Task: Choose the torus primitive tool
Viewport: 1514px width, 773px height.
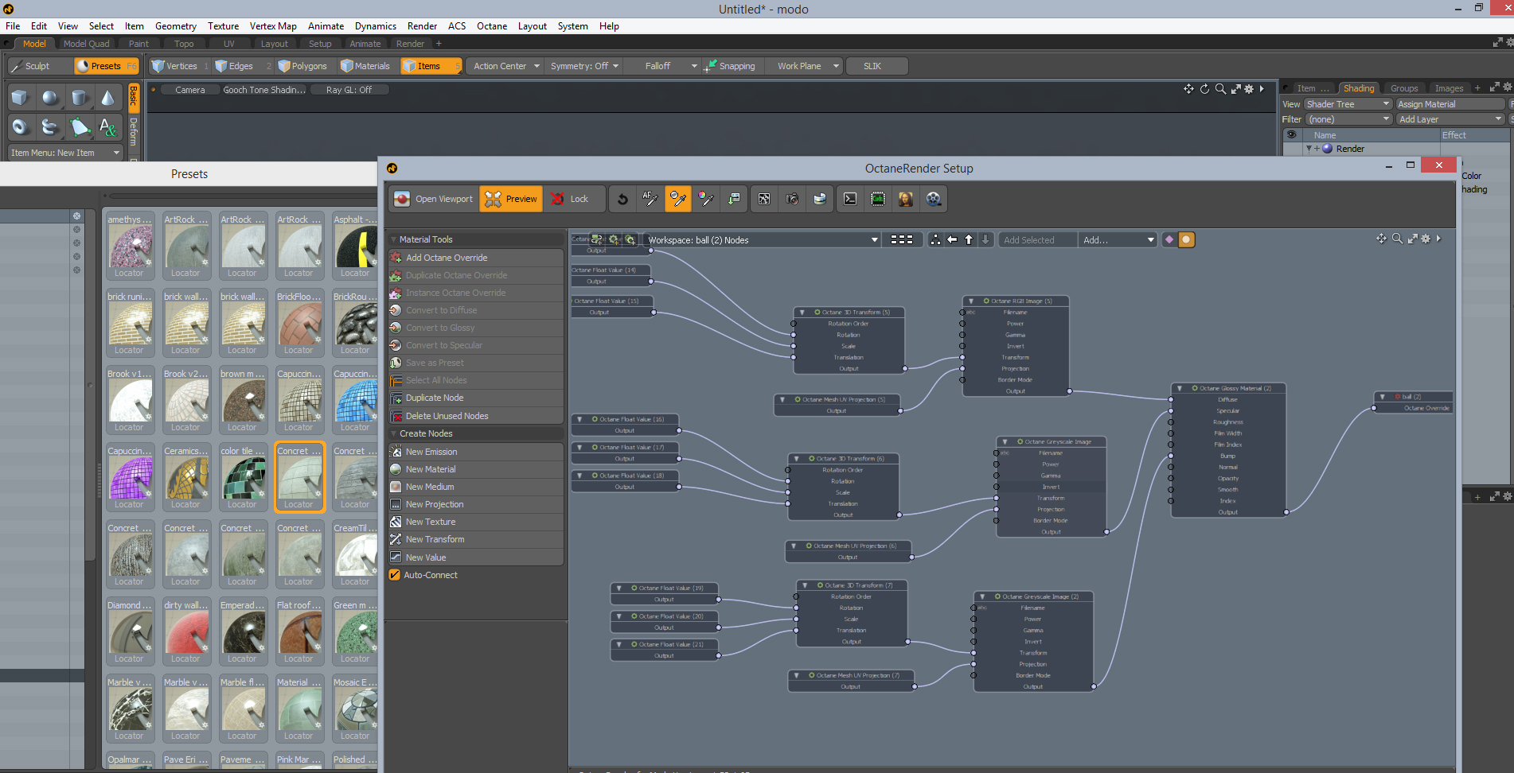Action: [x=20, y=126]
